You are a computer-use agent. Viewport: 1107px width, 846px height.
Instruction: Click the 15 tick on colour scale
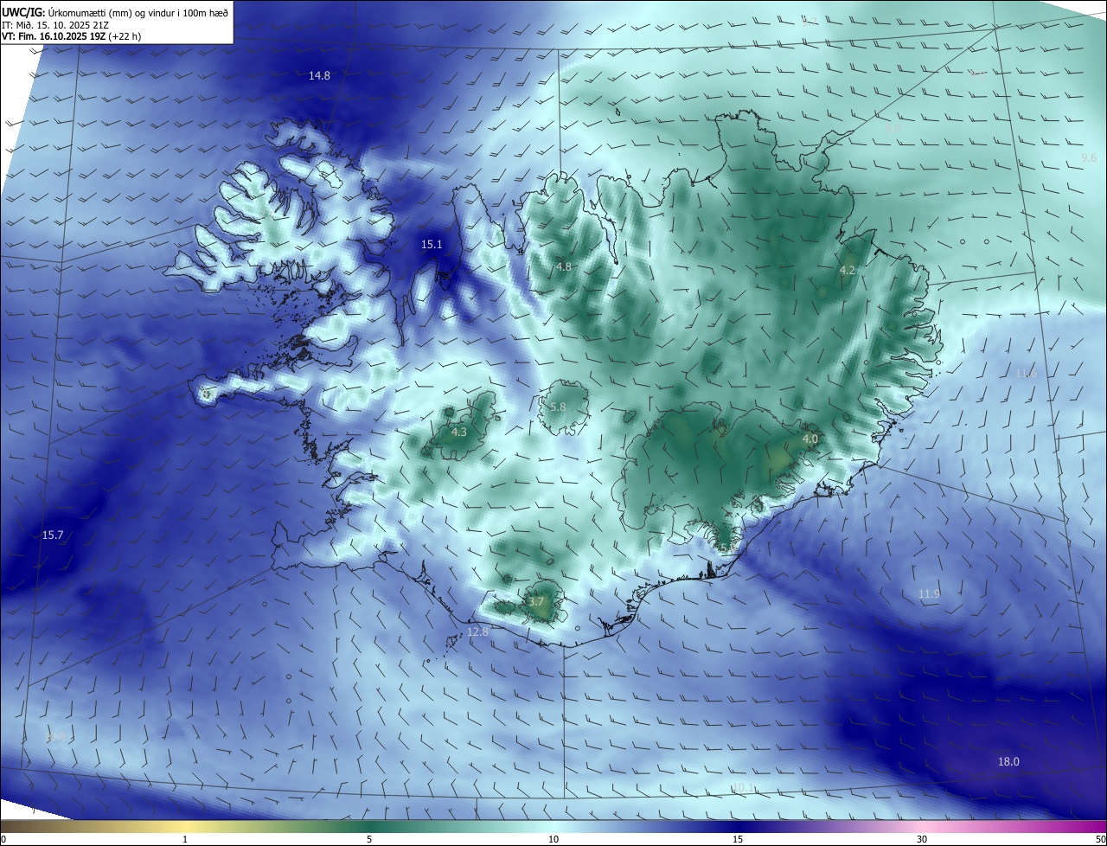coord(738,839)
